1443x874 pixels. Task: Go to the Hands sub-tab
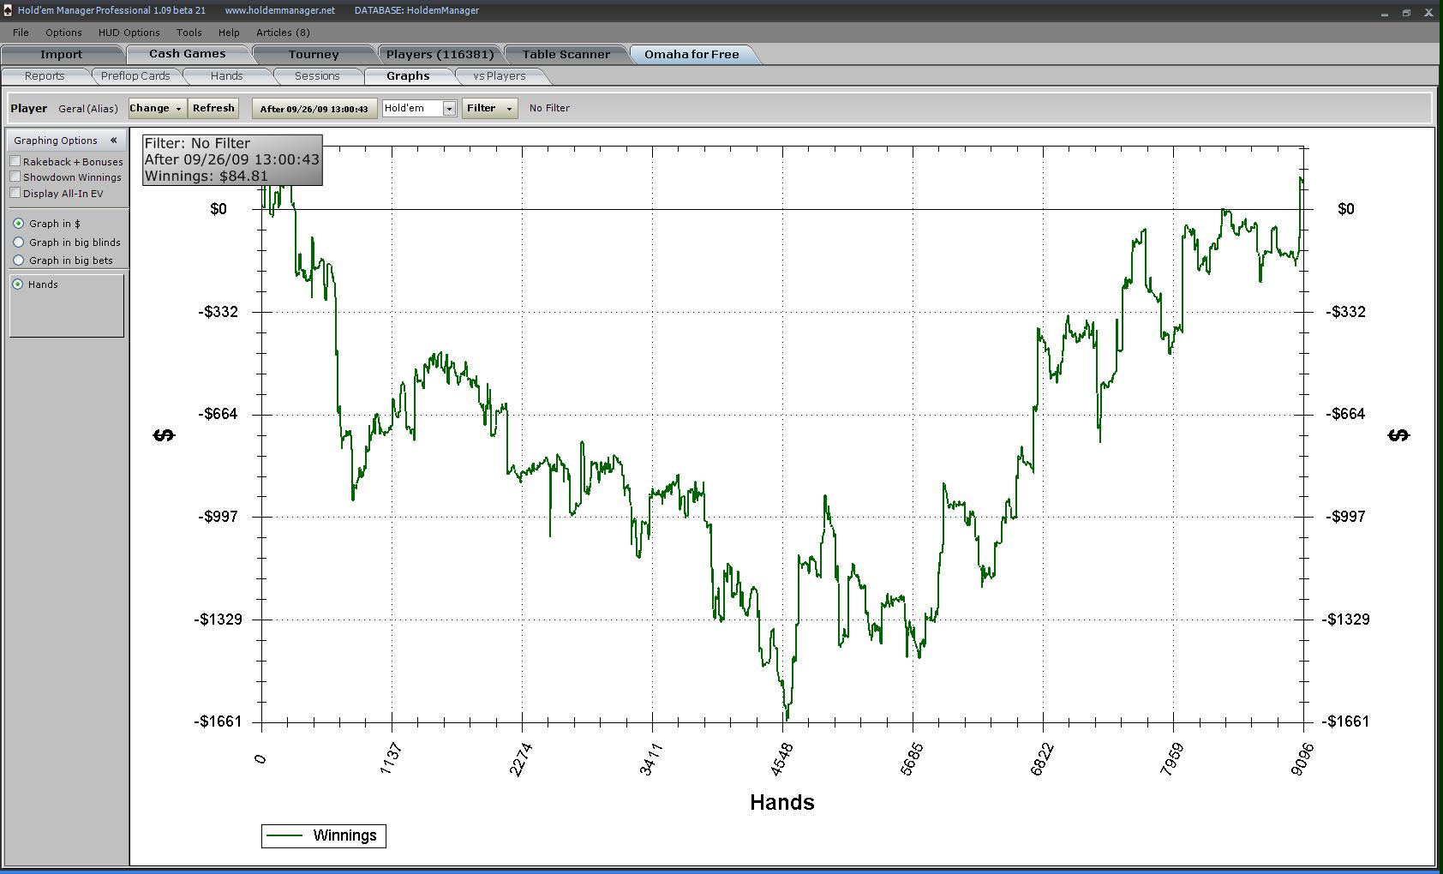point(226,76)
